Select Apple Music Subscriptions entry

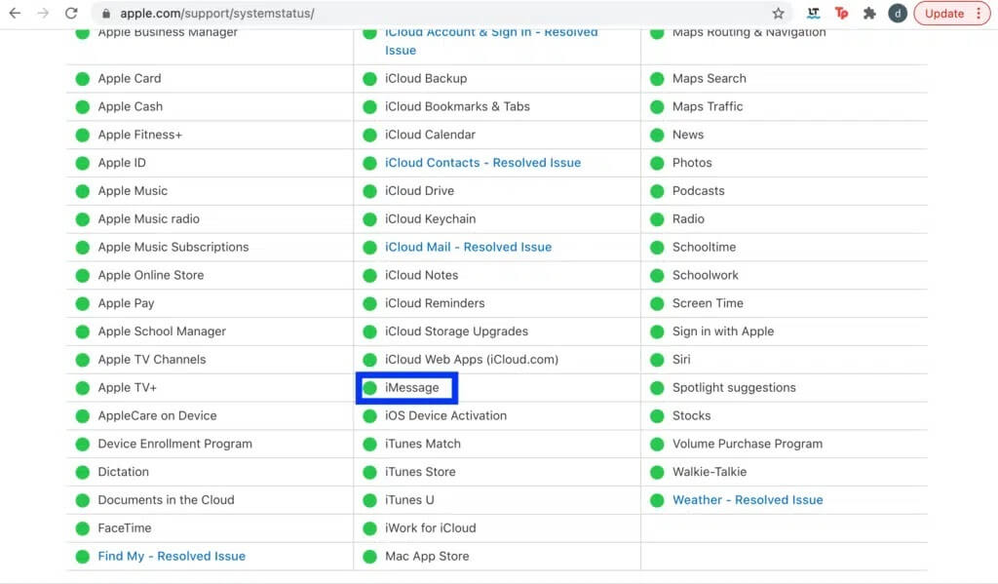pyautogui.click(x=173, y=247)
